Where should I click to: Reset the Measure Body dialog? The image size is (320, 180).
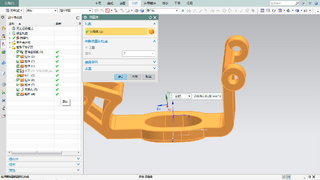[x=150, y=17]
